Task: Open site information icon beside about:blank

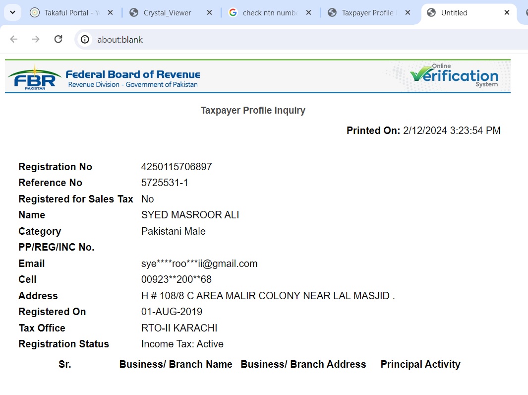Action: [x=85, y=39]
